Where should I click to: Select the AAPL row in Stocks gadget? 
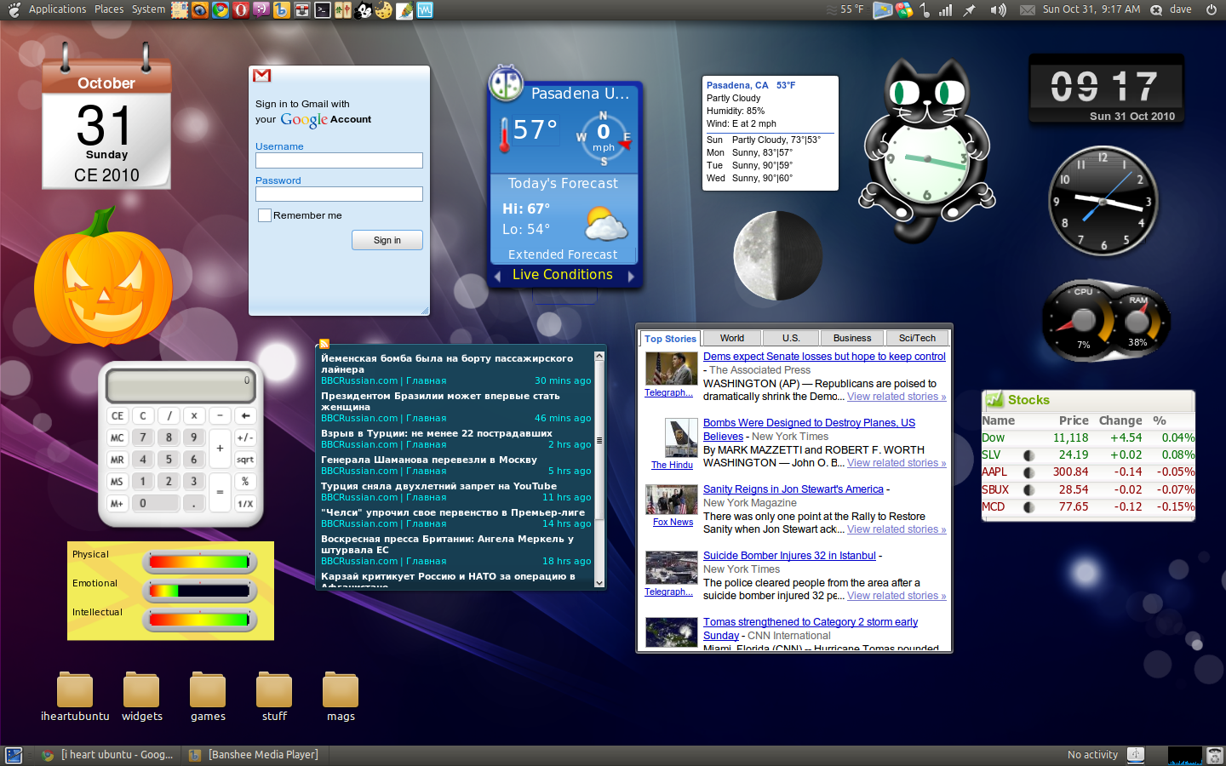[1088, 472]
